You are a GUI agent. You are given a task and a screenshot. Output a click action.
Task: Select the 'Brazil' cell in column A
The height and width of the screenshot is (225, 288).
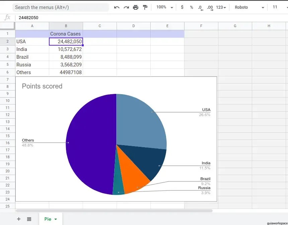click(x=32, y=57)
